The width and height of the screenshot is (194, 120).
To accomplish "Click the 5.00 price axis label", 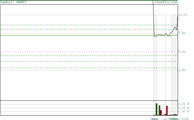I will point(182,52).
